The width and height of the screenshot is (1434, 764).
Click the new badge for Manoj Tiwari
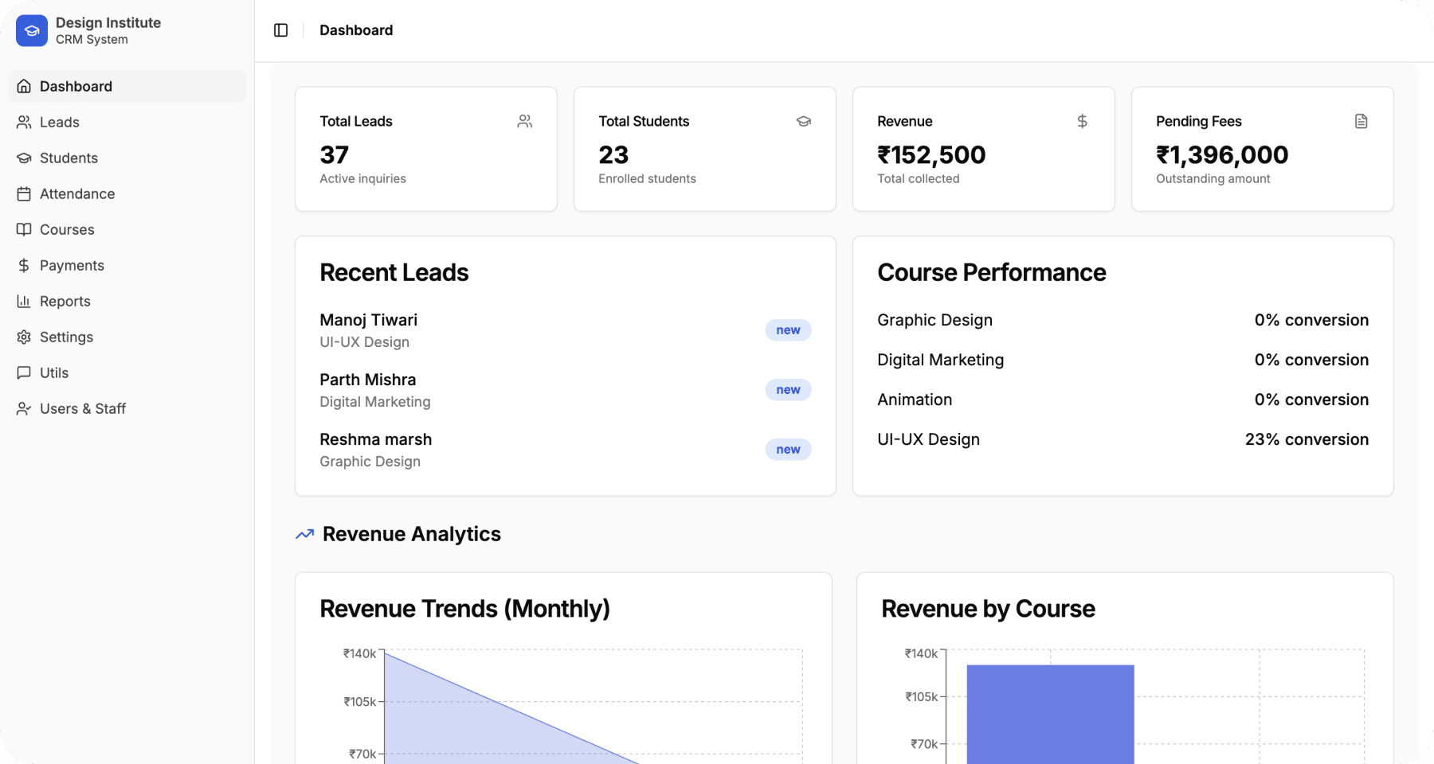coord(788,330)
